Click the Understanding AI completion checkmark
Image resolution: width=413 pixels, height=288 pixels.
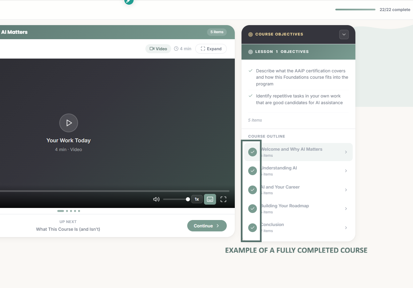(253, 171)
